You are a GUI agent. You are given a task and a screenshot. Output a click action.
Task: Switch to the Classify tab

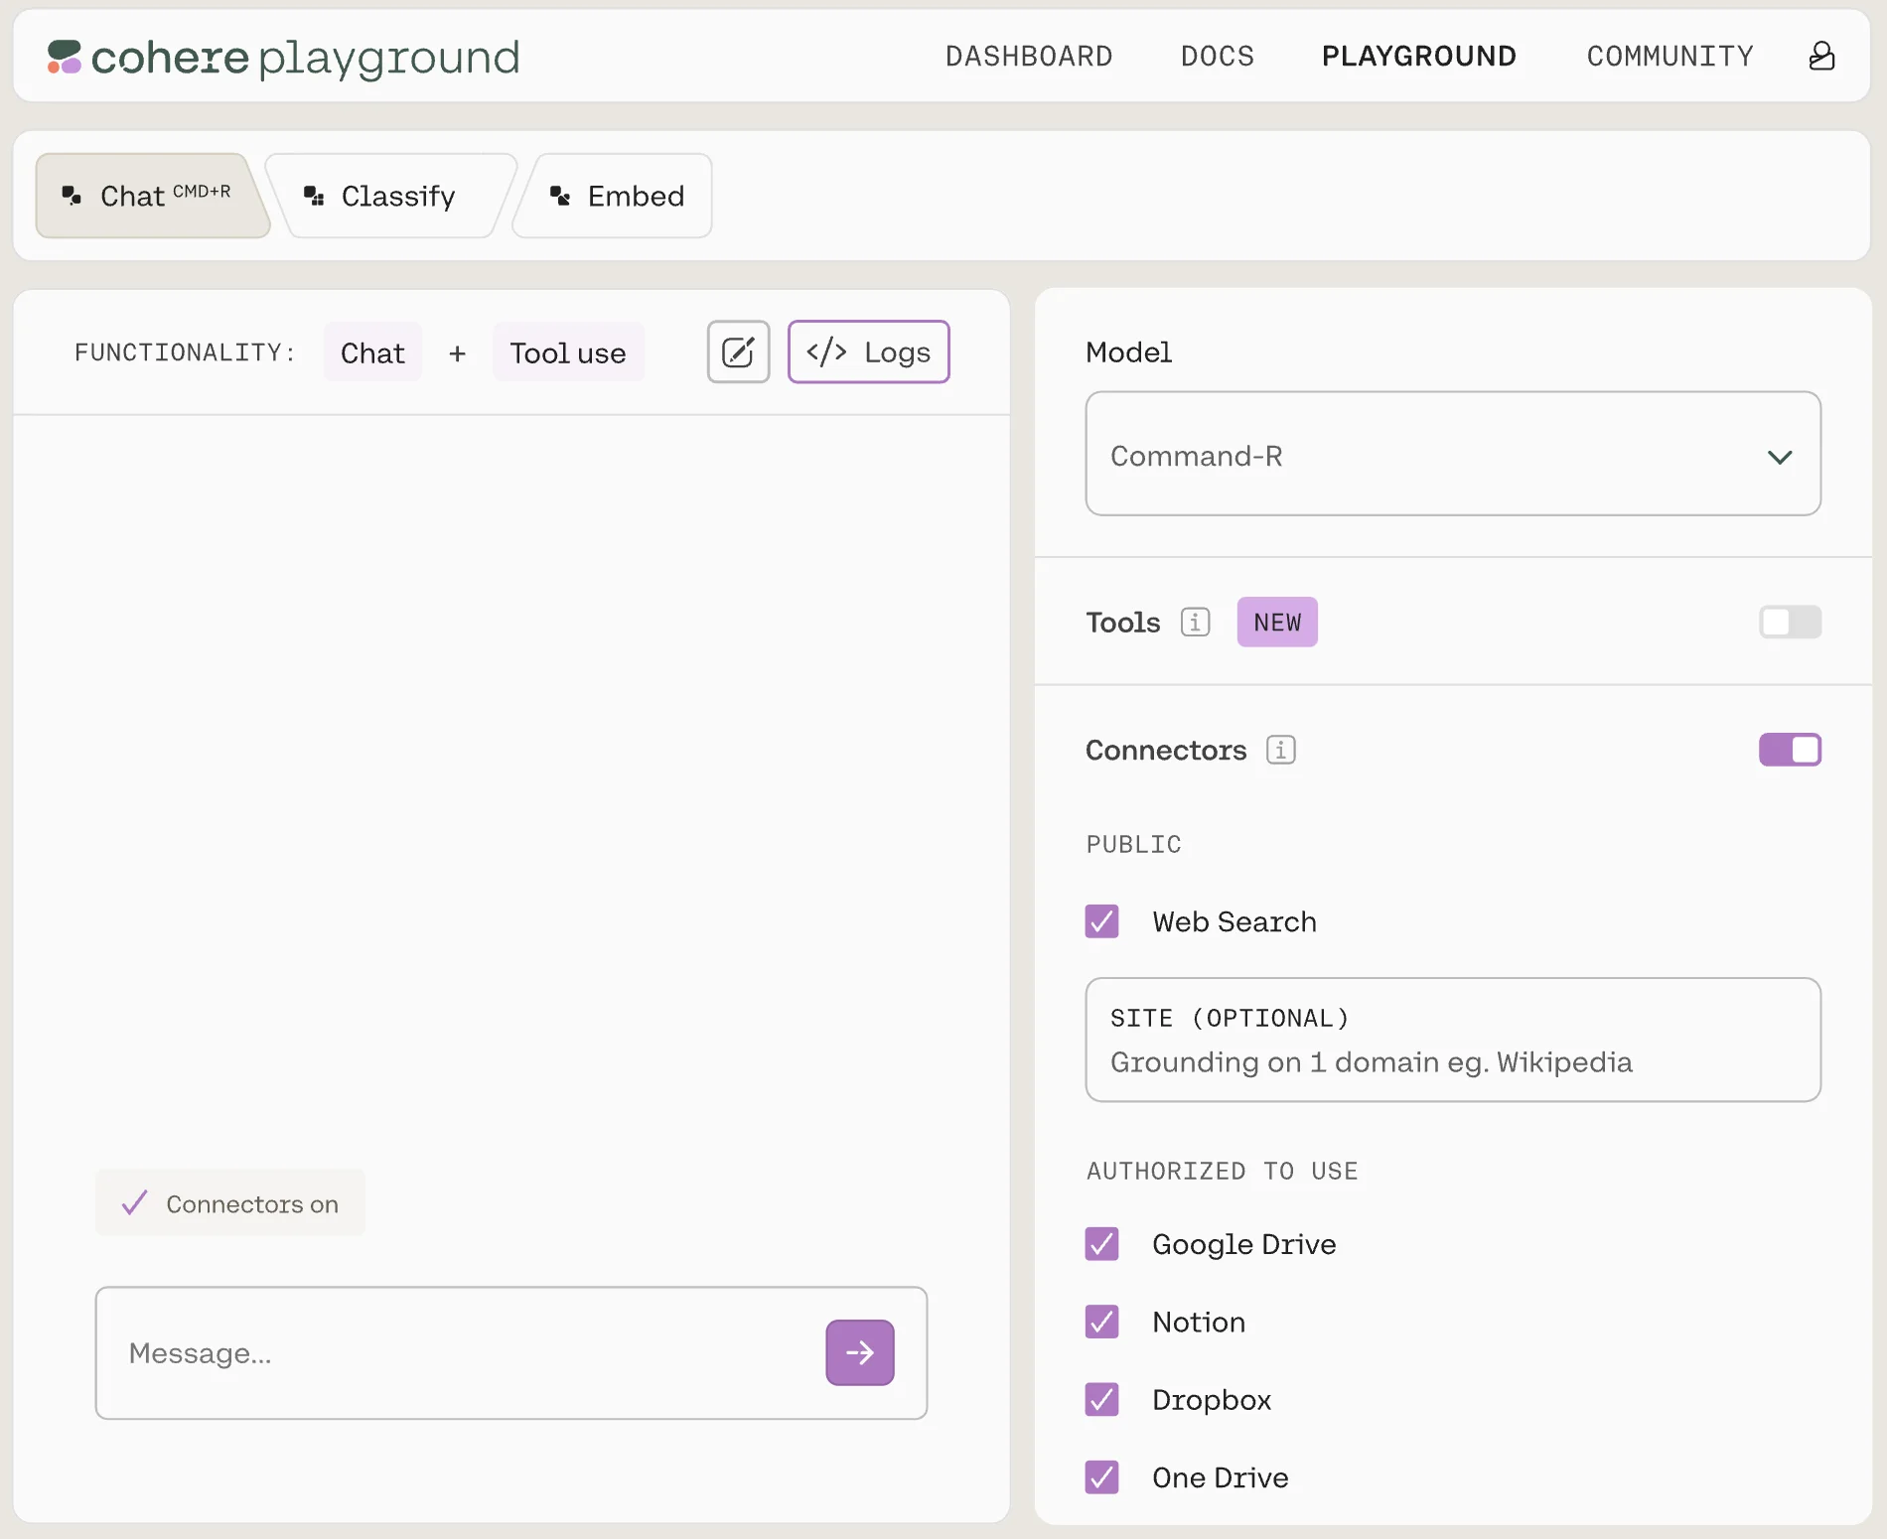(x=391, y=196)
